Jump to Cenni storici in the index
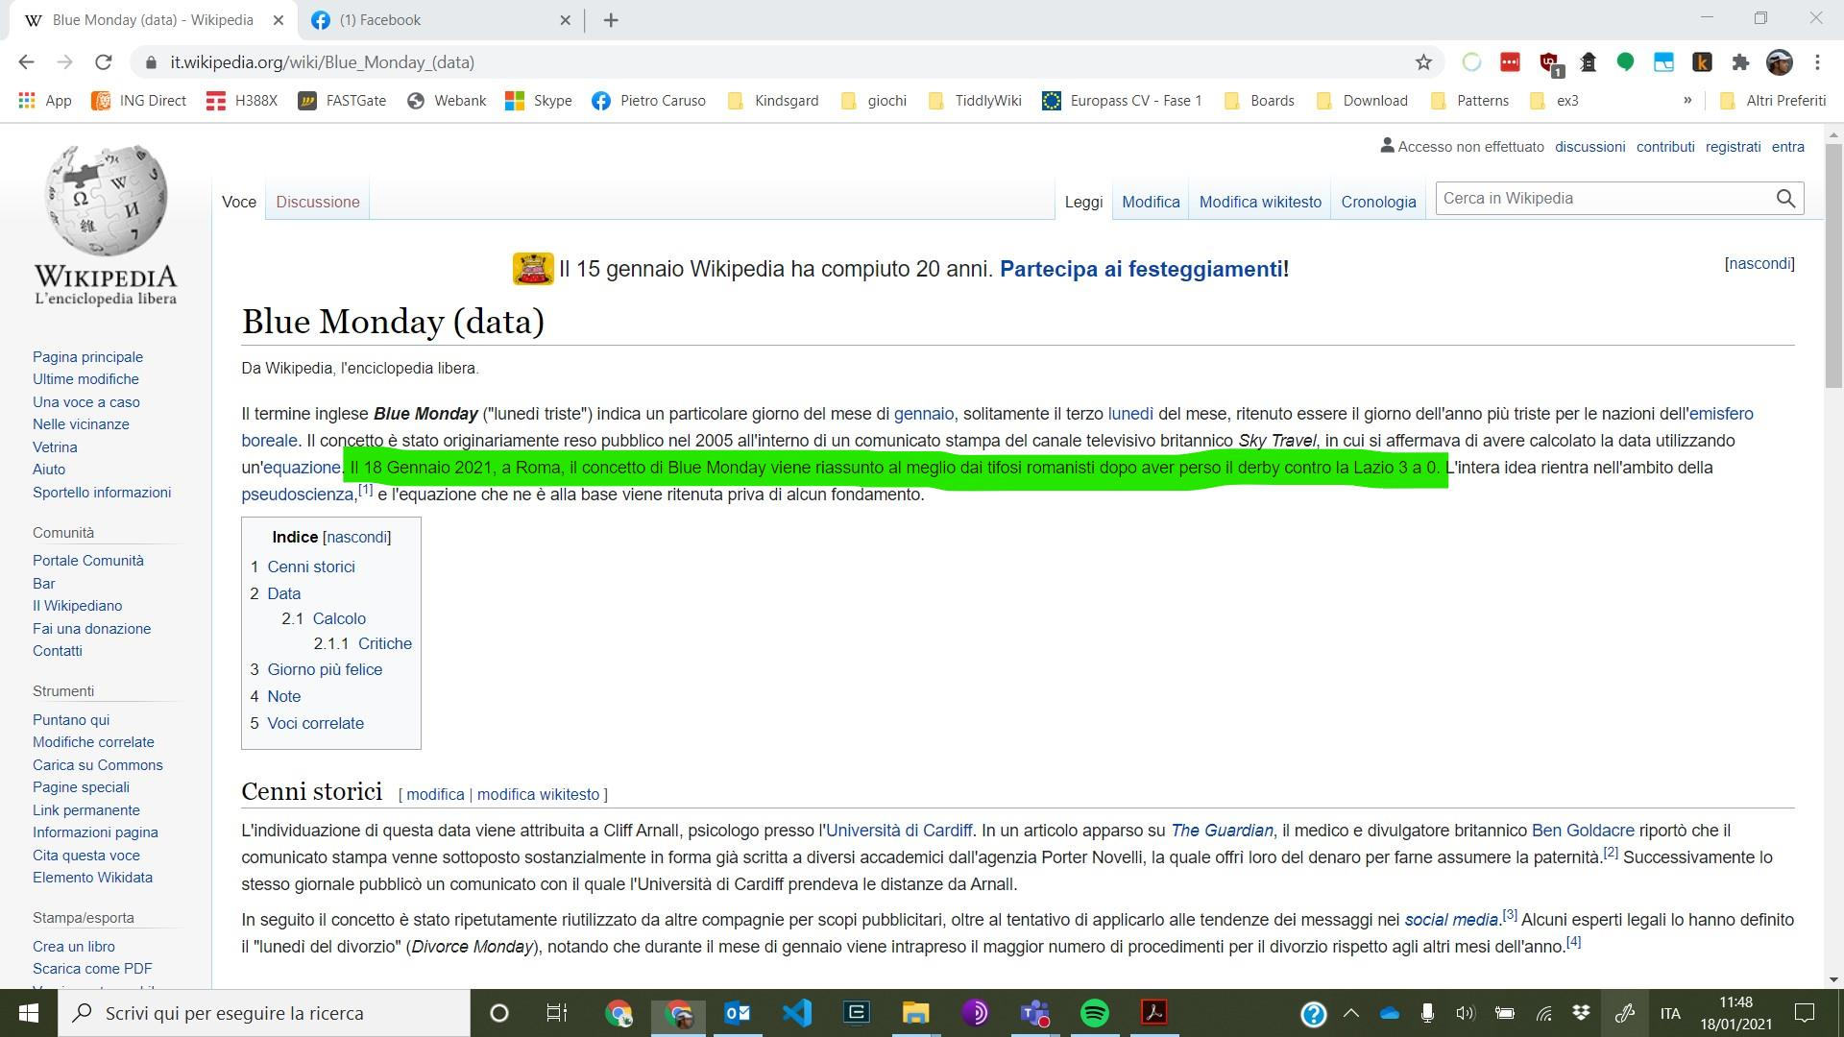1844x1037 pixels. (x=311, y=567)
